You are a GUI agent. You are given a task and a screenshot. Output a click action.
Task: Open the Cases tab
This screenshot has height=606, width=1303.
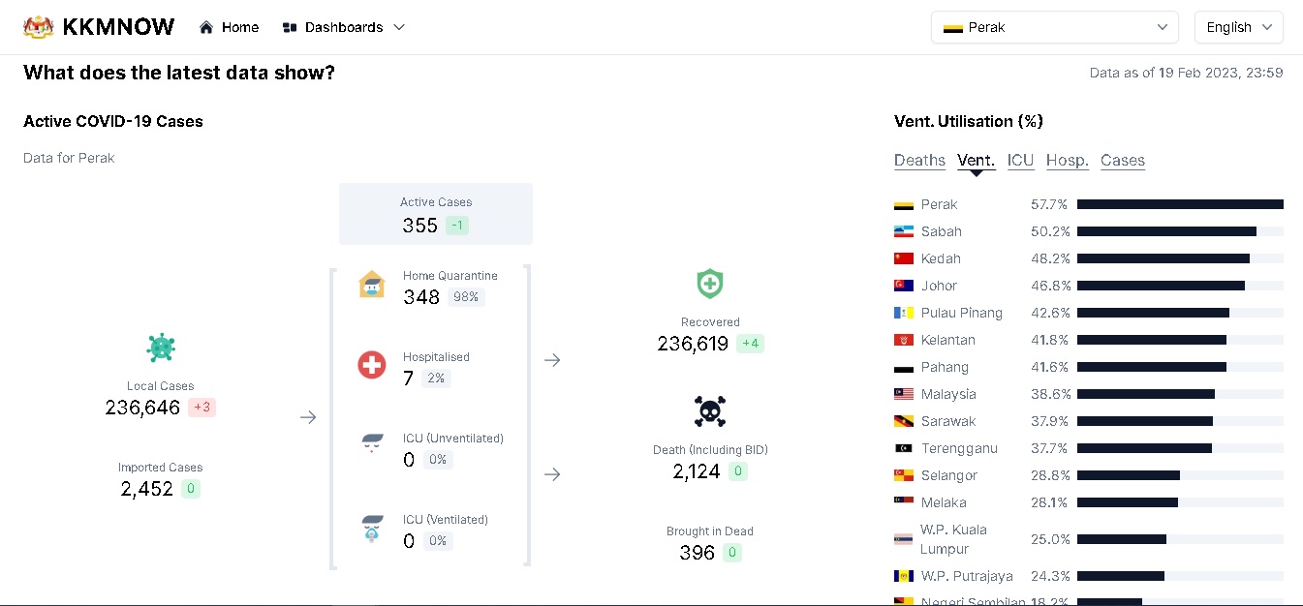[1123, 161]
